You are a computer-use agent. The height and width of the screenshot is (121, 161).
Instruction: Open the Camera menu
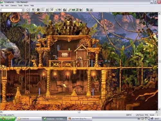14,5
